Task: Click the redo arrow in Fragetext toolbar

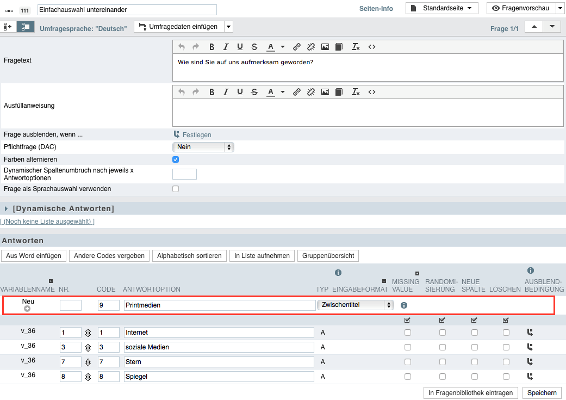Action: tap(196, 47)
